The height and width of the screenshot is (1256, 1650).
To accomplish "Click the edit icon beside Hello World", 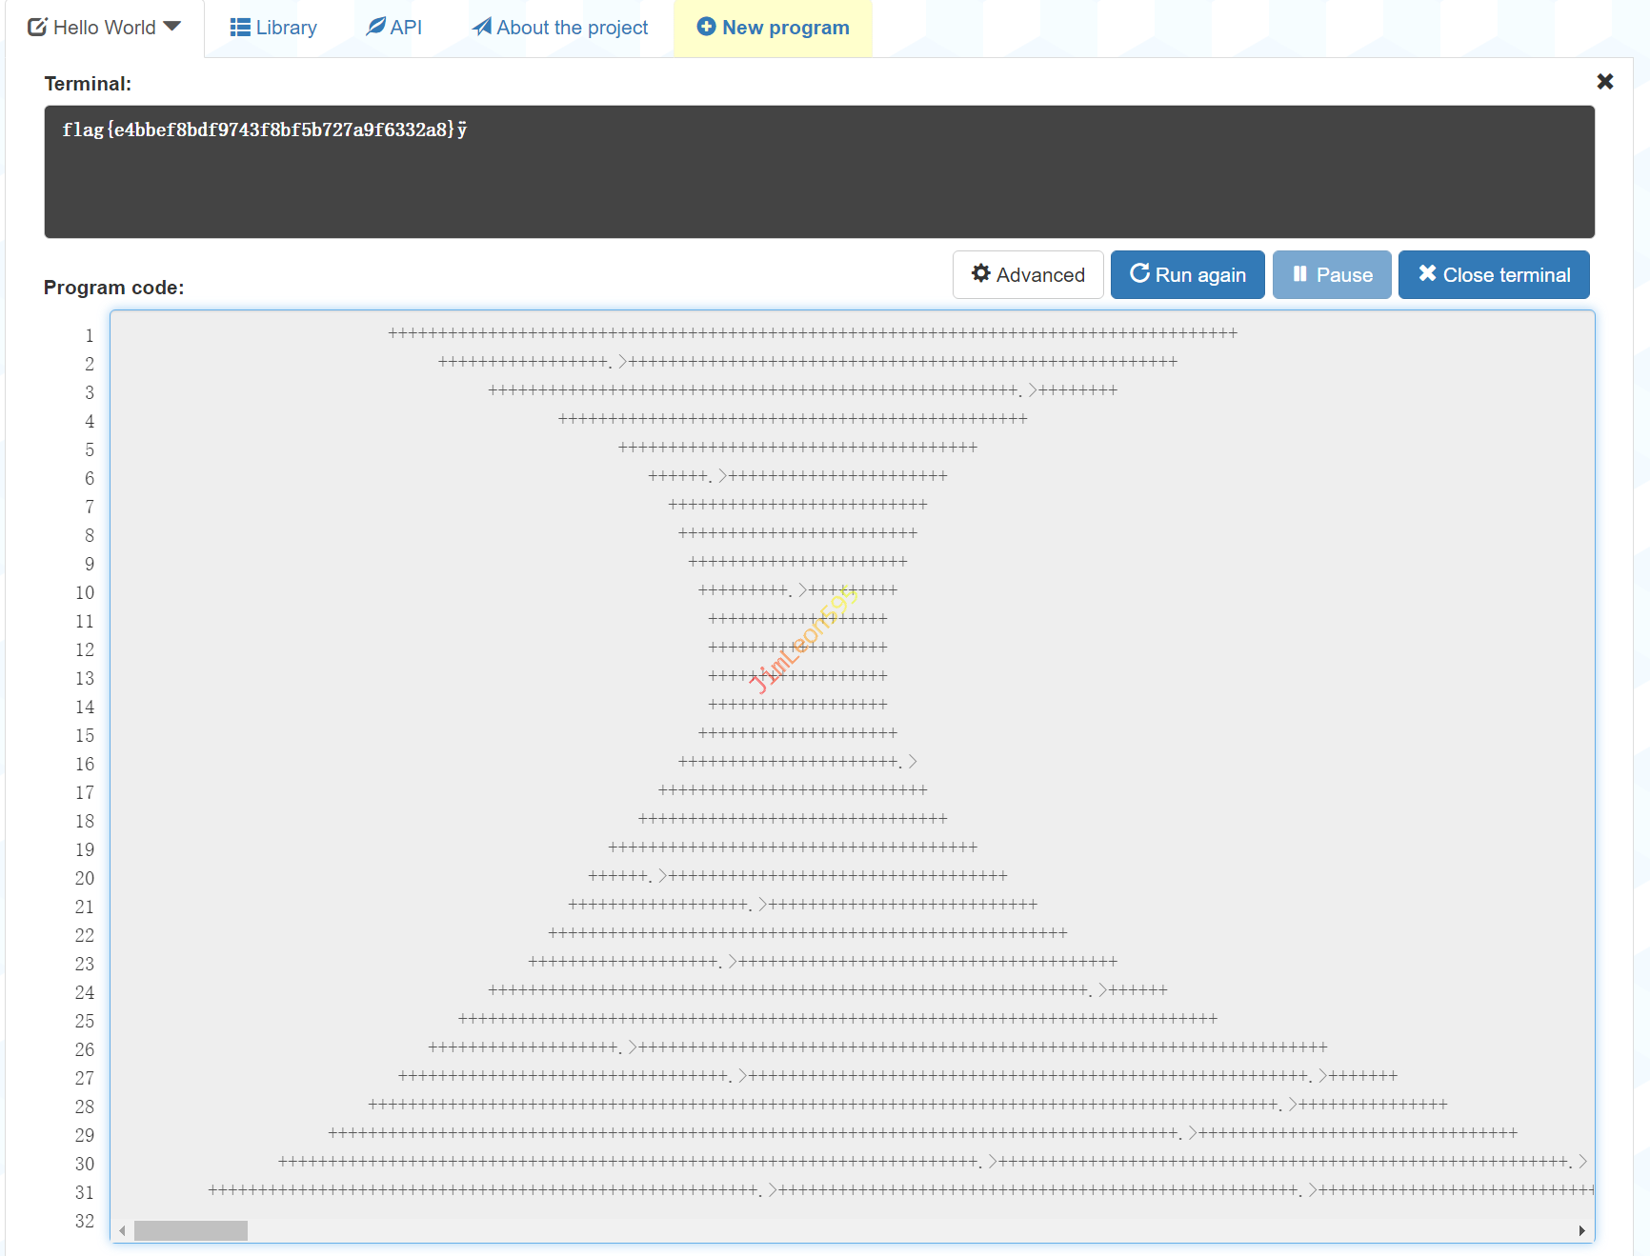I will [37, 28].
